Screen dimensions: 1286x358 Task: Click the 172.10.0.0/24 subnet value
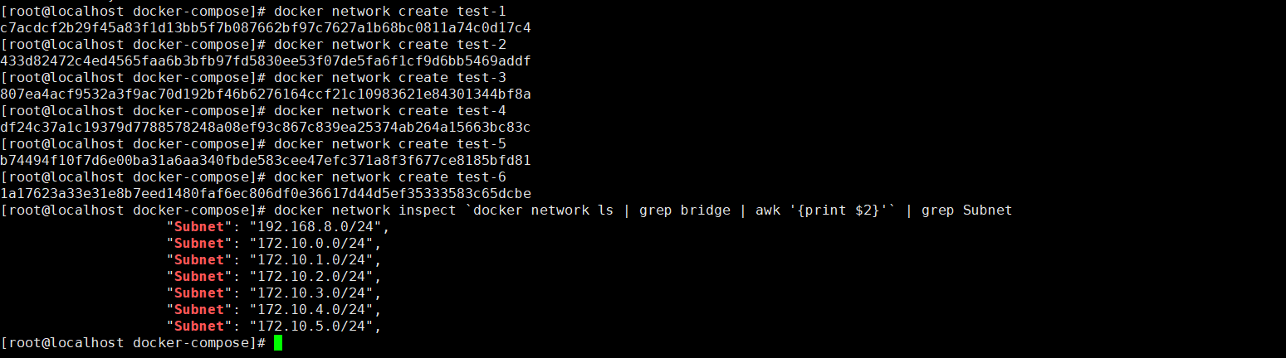pyautogui.click(x=315, y=244)
